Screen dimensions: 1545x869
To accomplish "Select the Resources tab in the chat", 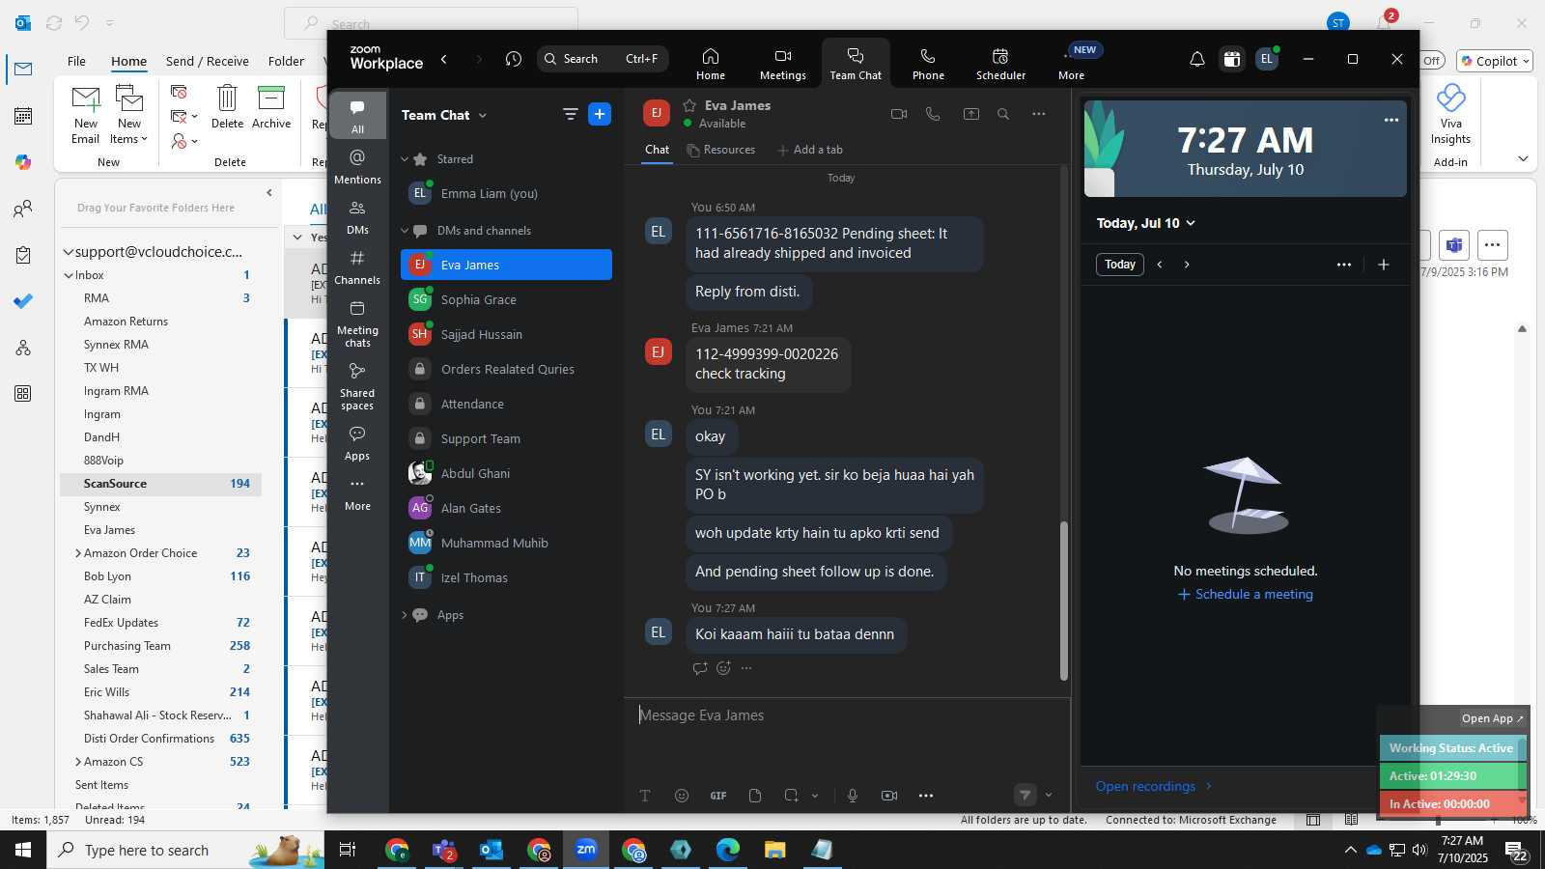I will pos(720,150).
